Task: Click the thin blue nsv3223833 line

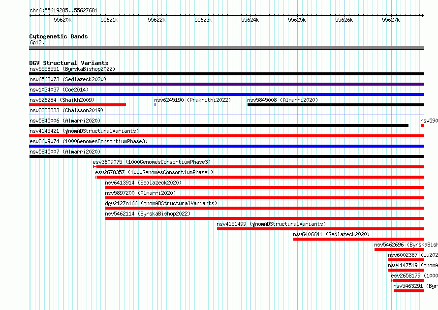Action: [x=226, y=115]
